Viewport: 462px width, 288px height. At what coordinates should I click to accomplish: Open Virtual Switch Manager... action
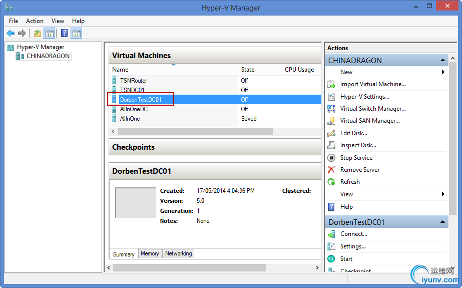373,109
